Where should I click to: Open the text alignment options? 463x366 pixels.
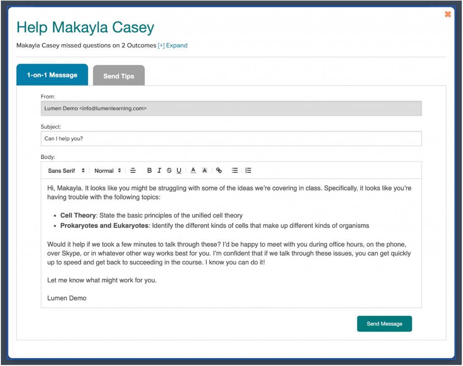[133, 171]
